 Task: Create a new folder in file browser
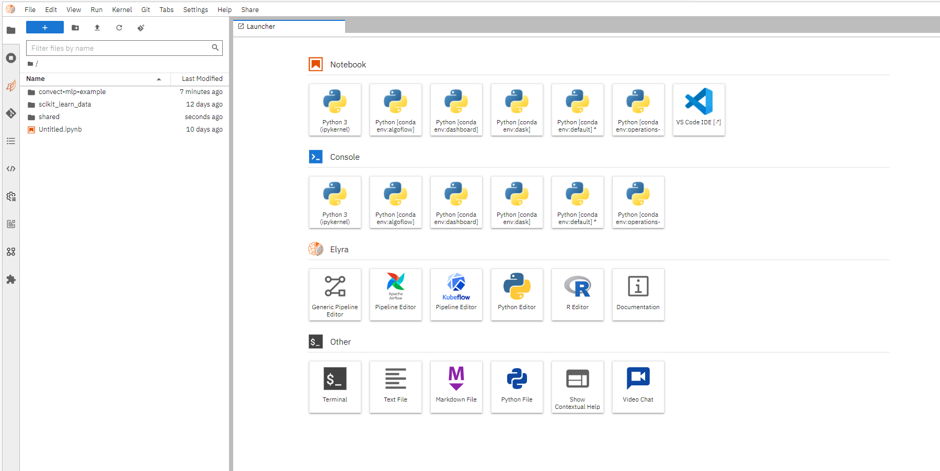(x=75, y=28)
